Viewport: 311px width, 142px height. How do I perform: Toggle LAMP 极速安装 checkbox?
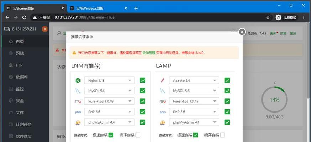point(196,135)
